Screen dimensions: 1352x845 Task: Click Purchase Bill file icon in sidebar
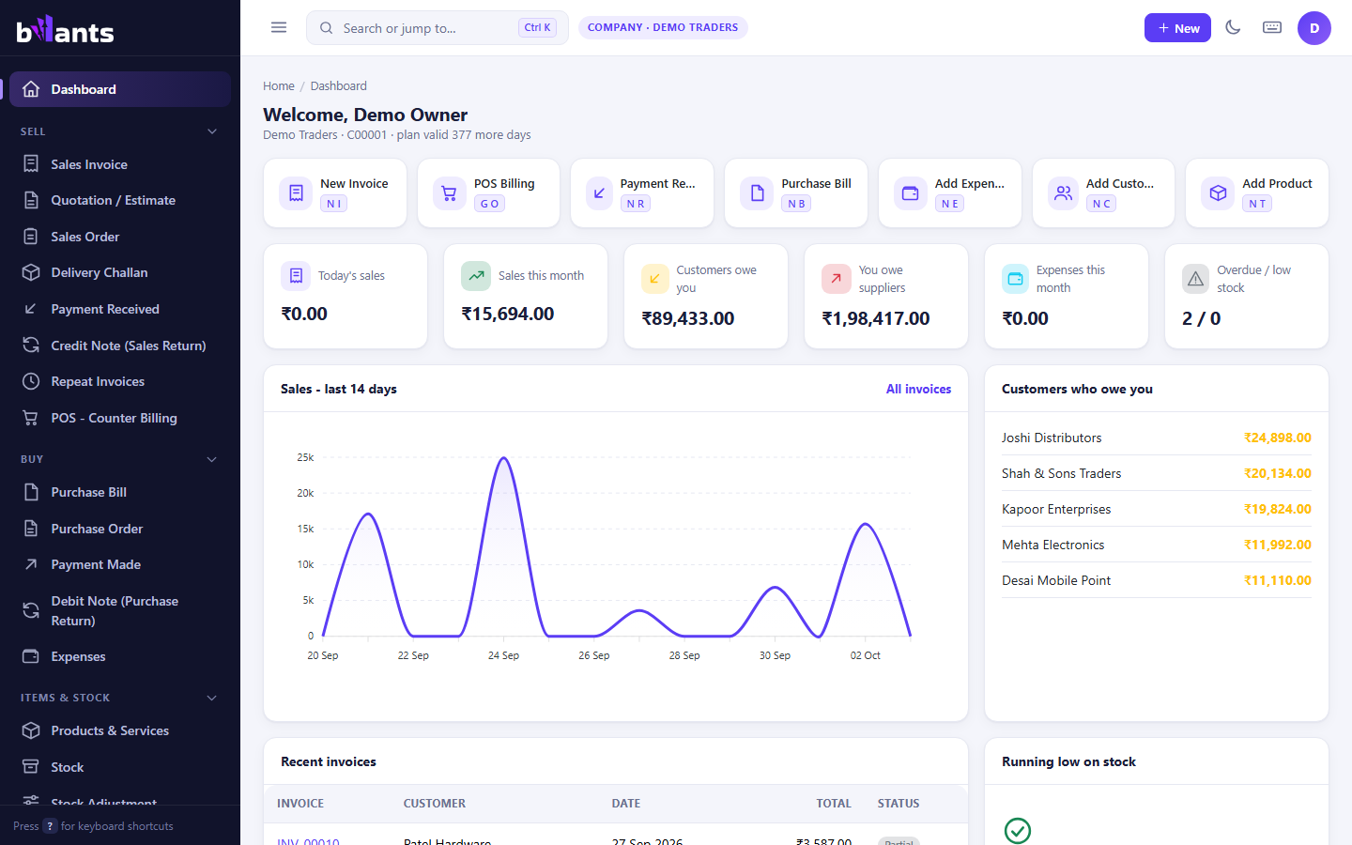coord(31,492)
